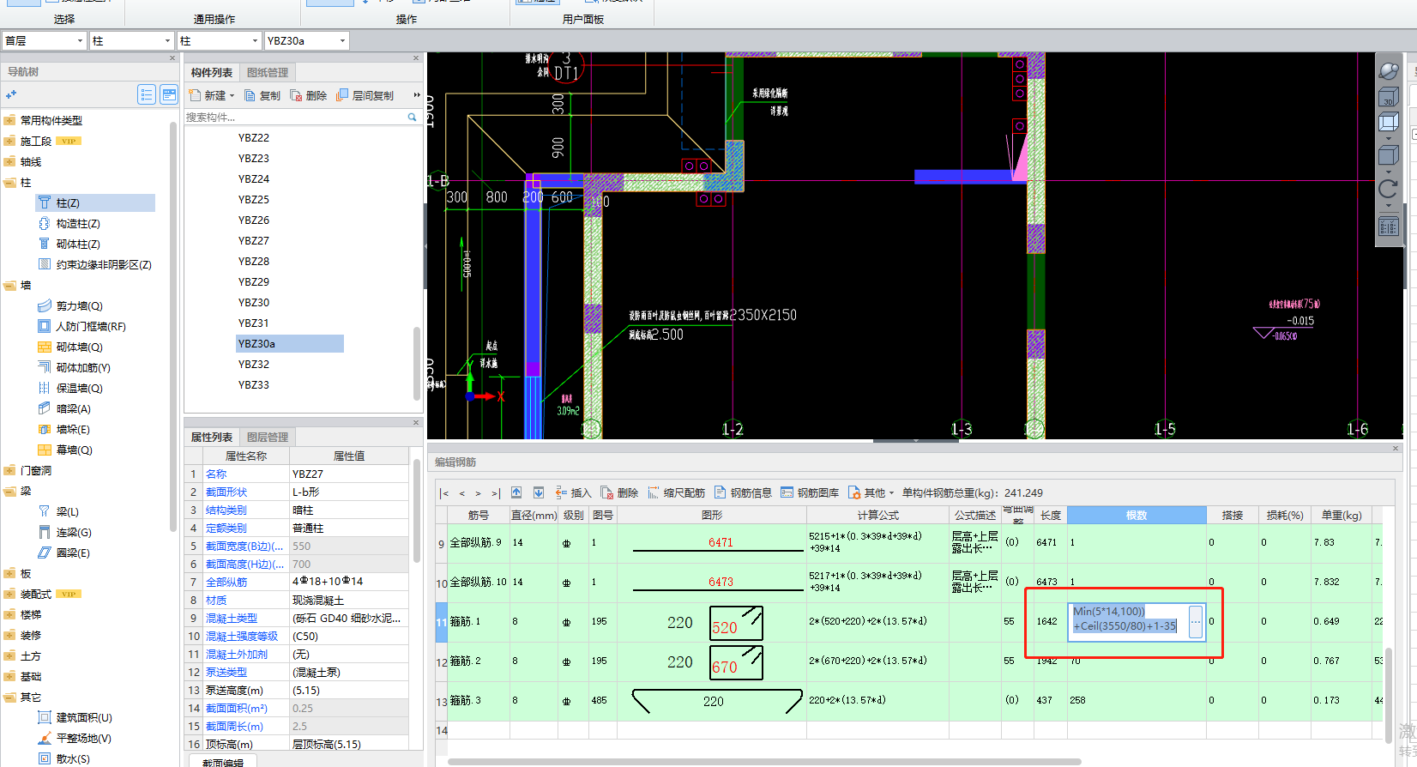Go to the first rebar record

(444, 493)
